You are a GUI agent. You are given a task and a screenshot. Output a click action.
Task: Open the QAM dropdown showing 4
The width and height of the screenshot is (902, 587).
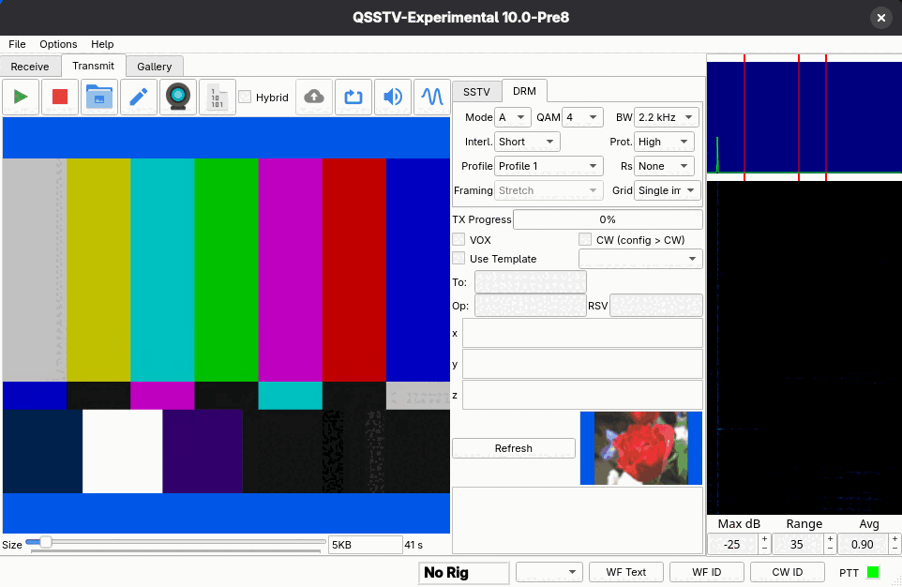[x=582, y=117]
